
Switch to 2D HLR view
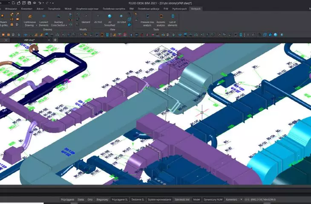click(98, 19)
